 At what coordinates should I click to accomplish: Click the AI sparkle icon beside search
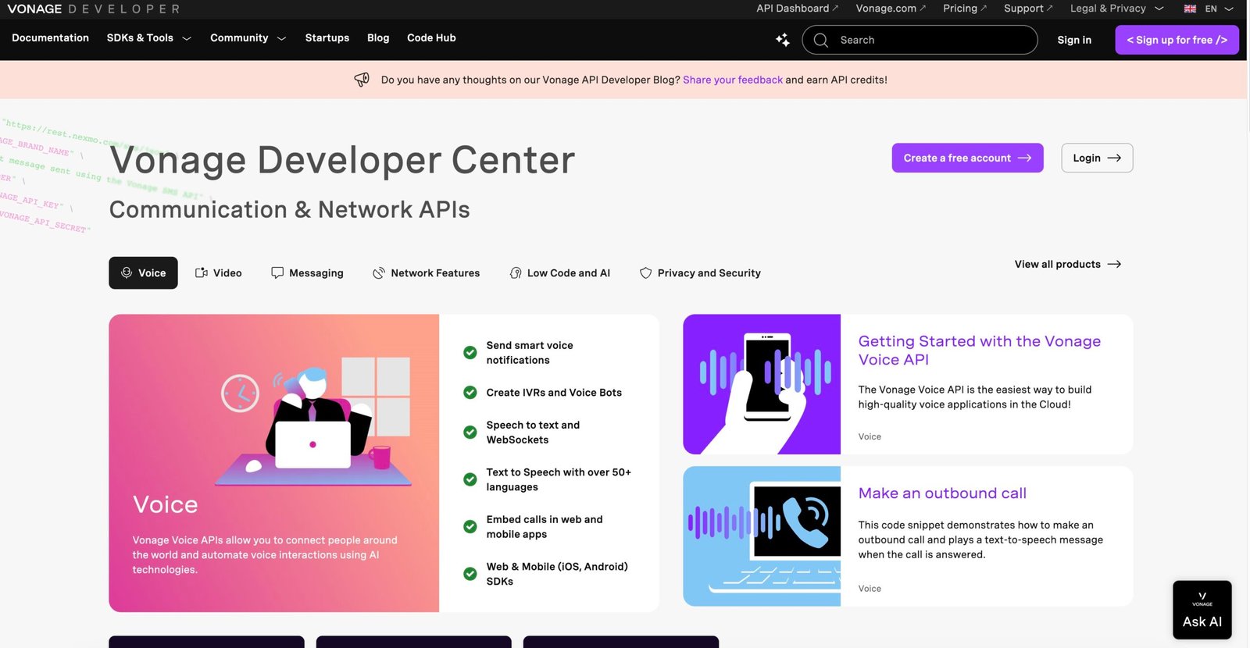click(782, 40)
